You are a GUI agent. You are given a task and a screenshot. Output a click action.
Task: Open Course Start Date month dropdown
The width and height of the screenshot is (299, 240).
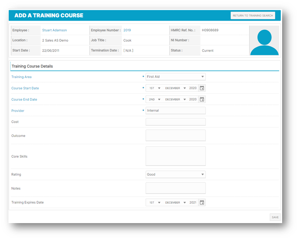click(175, 88)
